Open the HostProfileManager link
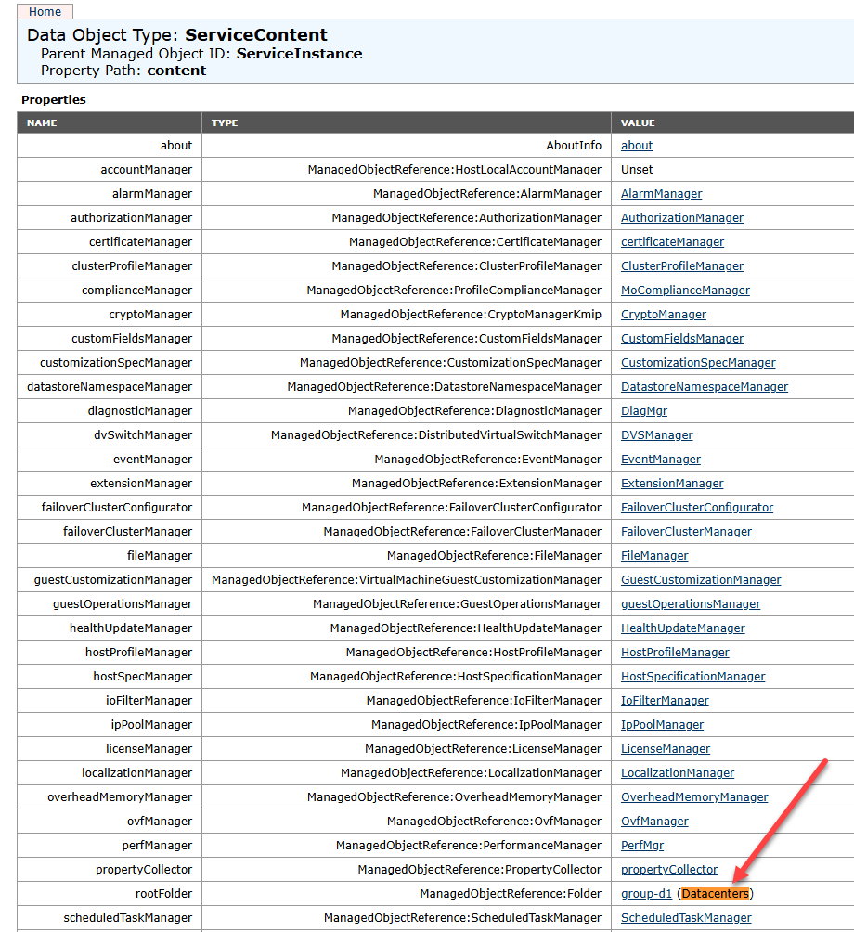The width and height of the screenshot is (854, 932). click(675, 652)
